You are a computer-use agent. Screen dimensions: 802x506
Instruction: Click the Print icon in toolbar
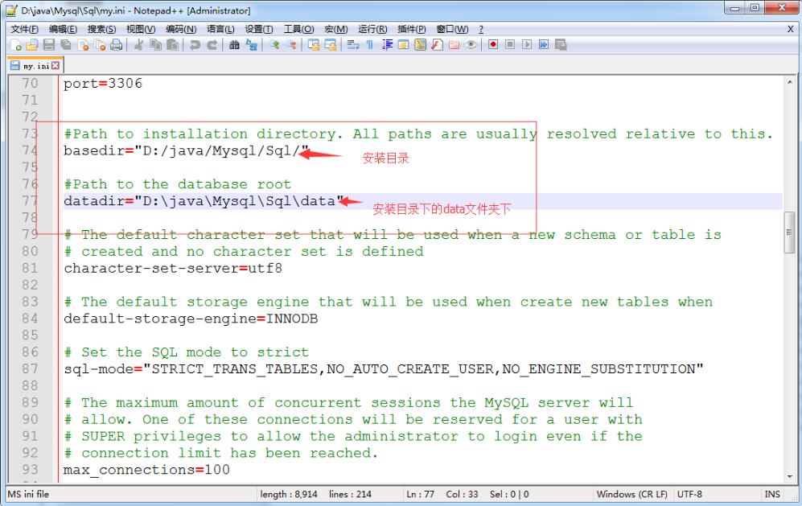click(117, 45)
